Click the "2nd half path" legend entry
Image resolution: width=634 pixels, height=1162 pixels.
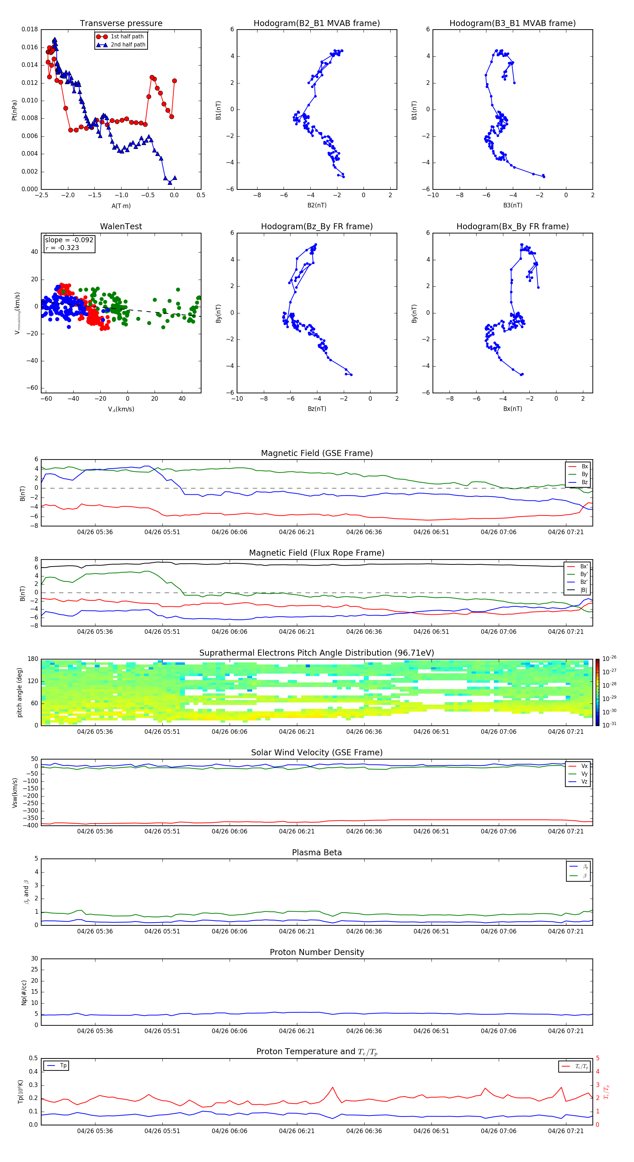(x=121, y=45)
